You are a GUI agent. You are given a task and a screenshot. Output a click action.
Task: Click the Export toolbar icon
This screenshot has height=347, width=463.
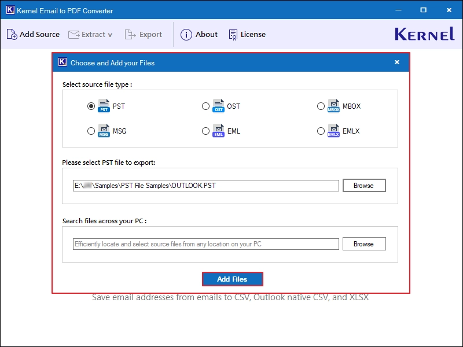tap(130, 34)
